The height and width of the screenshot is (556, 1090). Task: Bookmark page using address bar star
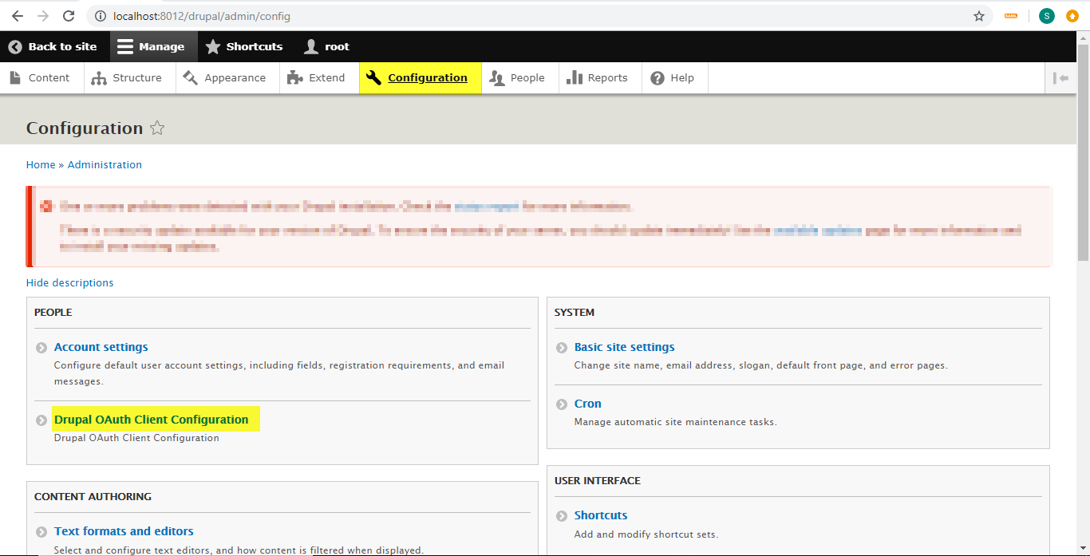(x=979, y=16)
